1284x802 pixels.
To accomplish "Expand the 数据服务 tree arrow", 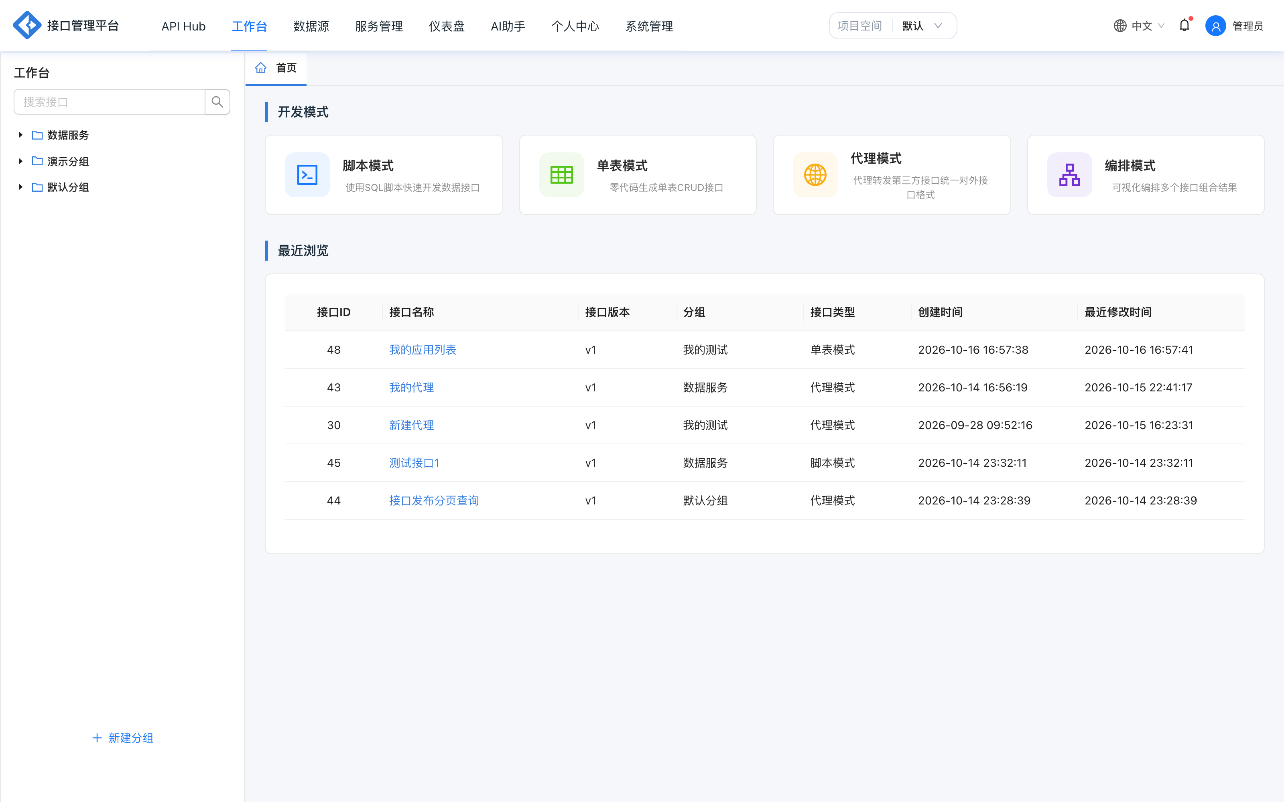I will coord(21,135).
